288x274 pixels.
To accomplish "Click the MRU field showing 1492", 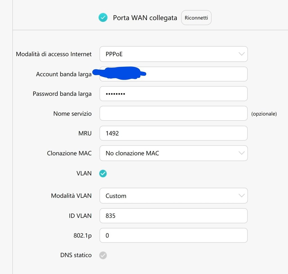I will tap(173, 133).
